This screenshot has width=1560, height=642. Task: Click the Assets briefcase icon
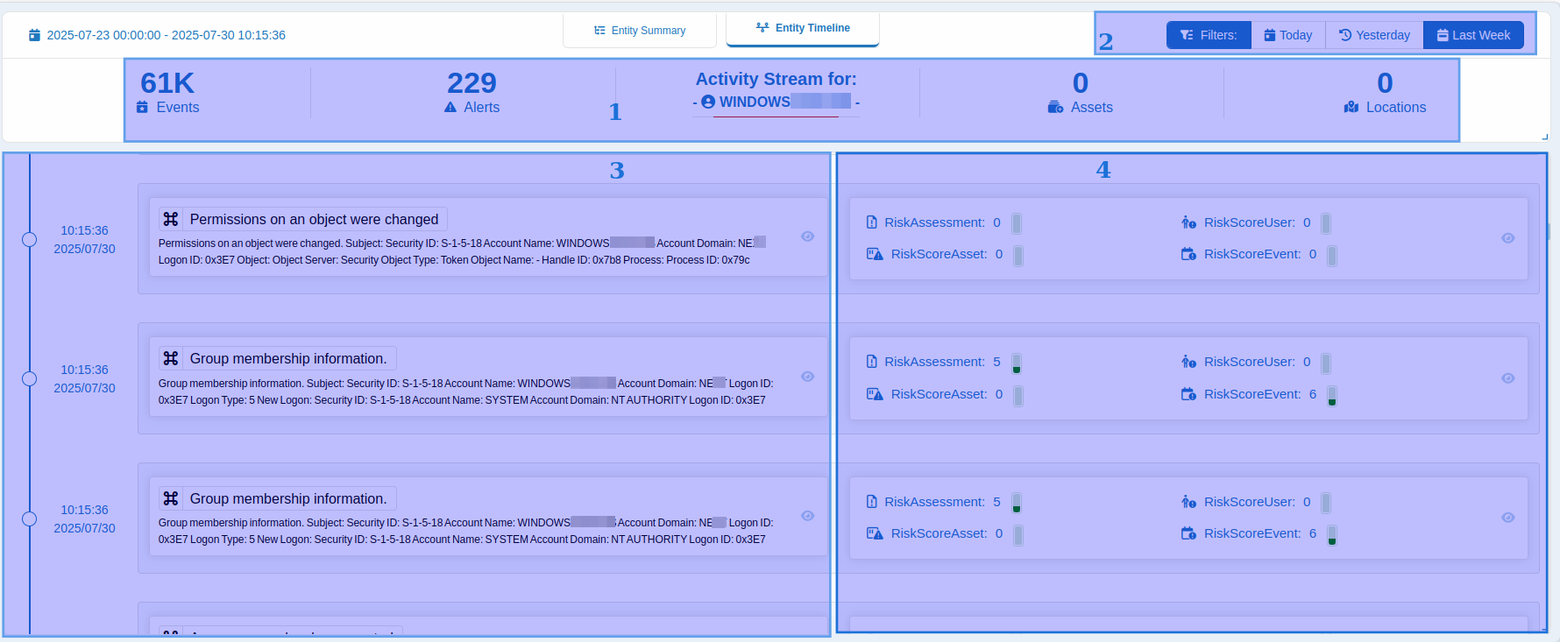tap(1055, 107)
